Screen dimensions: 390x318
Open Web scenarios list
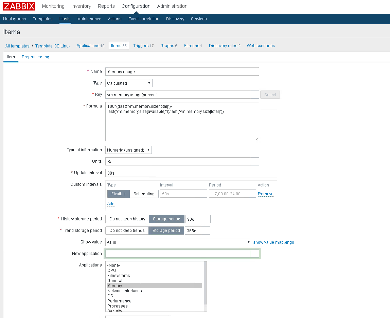(x=261, y=46)
